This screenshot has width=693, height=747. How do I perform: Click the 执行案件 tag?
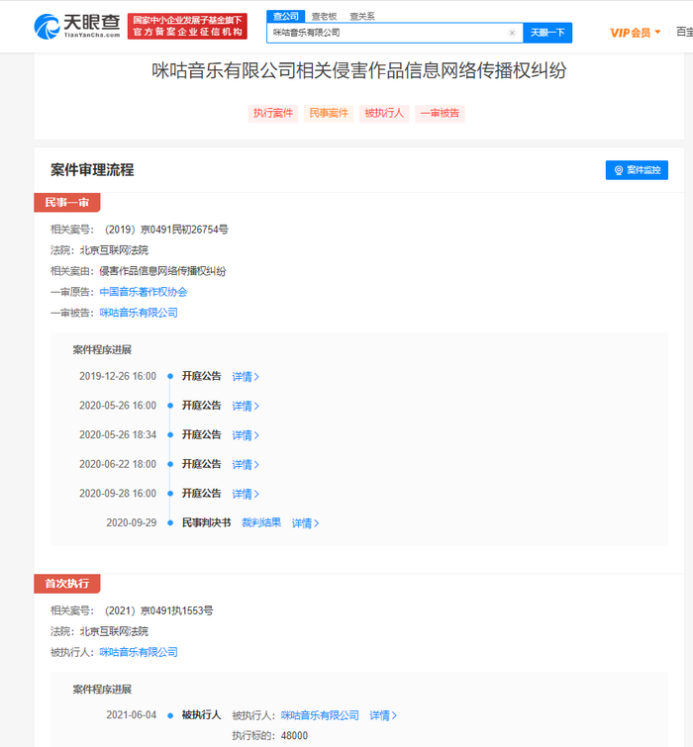(273, 114)
